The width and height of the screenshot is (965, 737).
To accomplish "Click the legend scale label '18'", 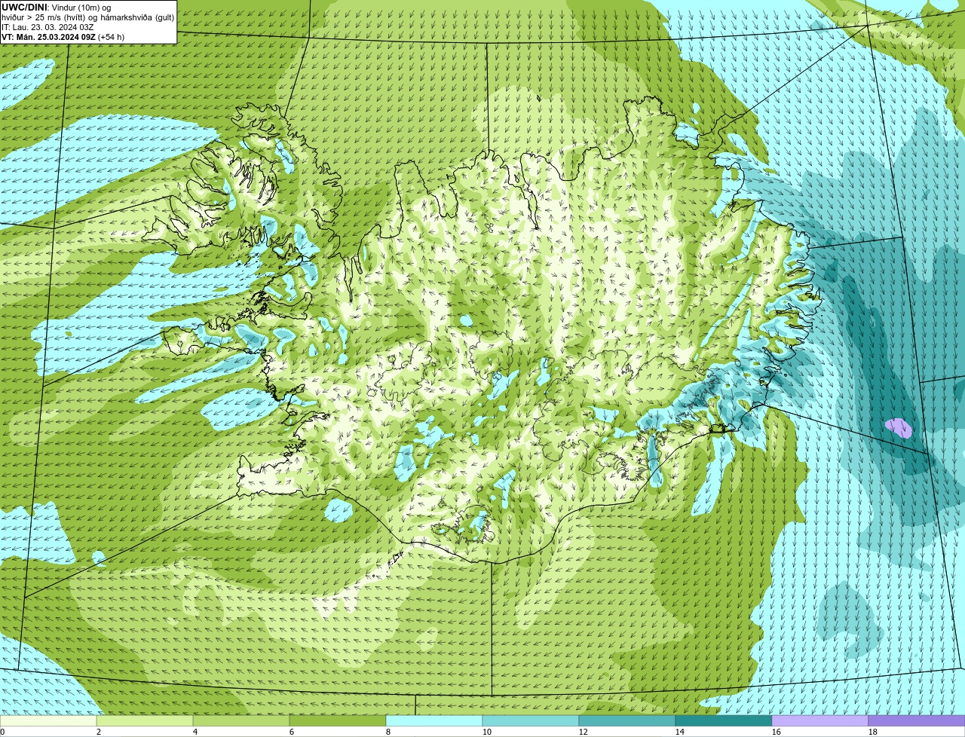I will pos(873,732).
